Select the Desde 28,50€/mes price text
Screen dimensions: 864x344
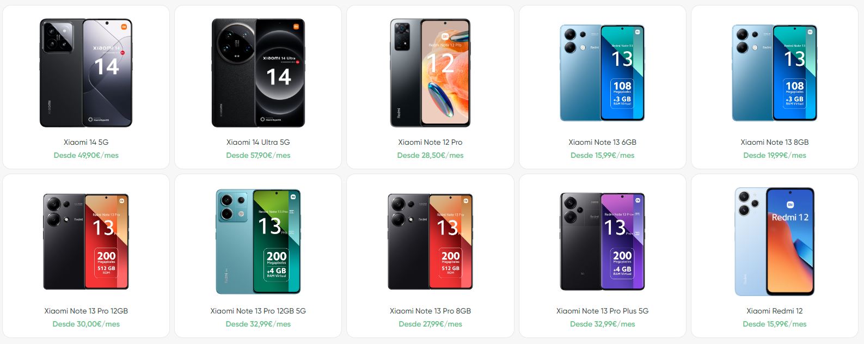coord(430,155)
